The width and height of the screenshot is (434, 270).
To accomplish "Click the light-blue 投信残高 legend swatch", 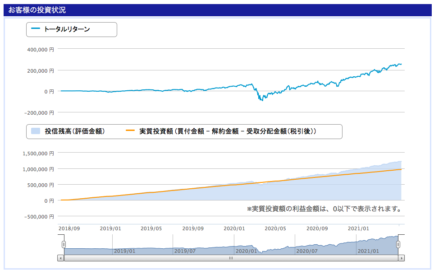I will pyautogui.click(x=36, y=131).
